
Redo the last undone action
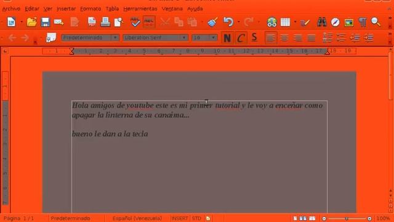(x=249, y=22)
